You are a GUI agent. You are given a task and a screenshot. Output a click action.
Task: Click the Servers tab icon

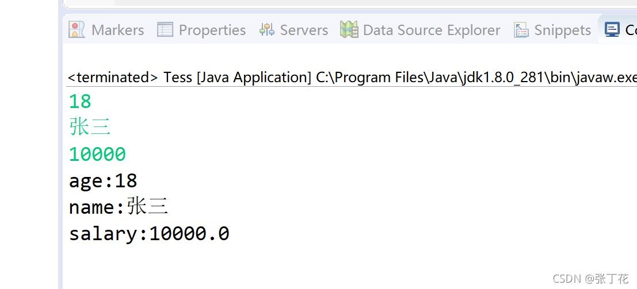point(267,30)
